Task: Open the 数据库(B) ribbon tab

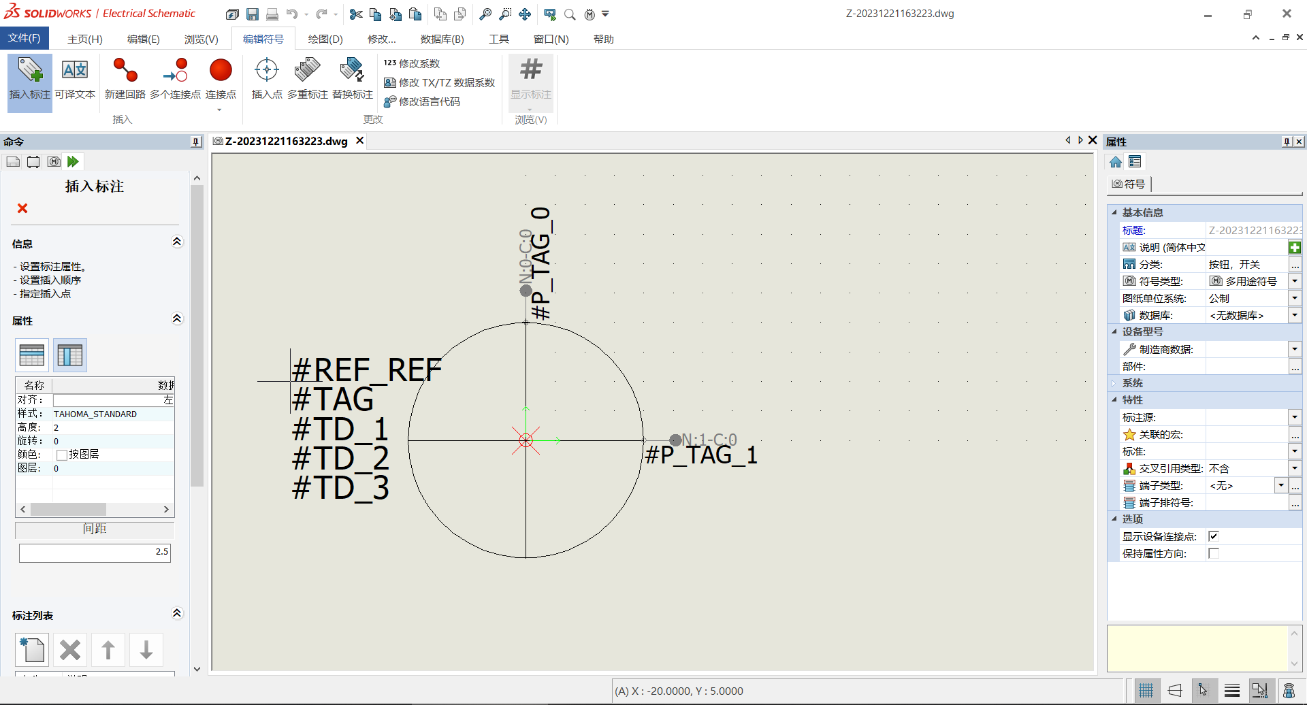Action: tap(442, 39)
